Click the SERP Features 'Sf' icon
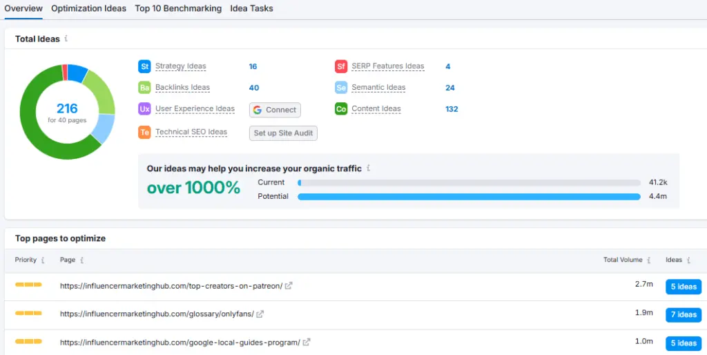 coord(341,66)
